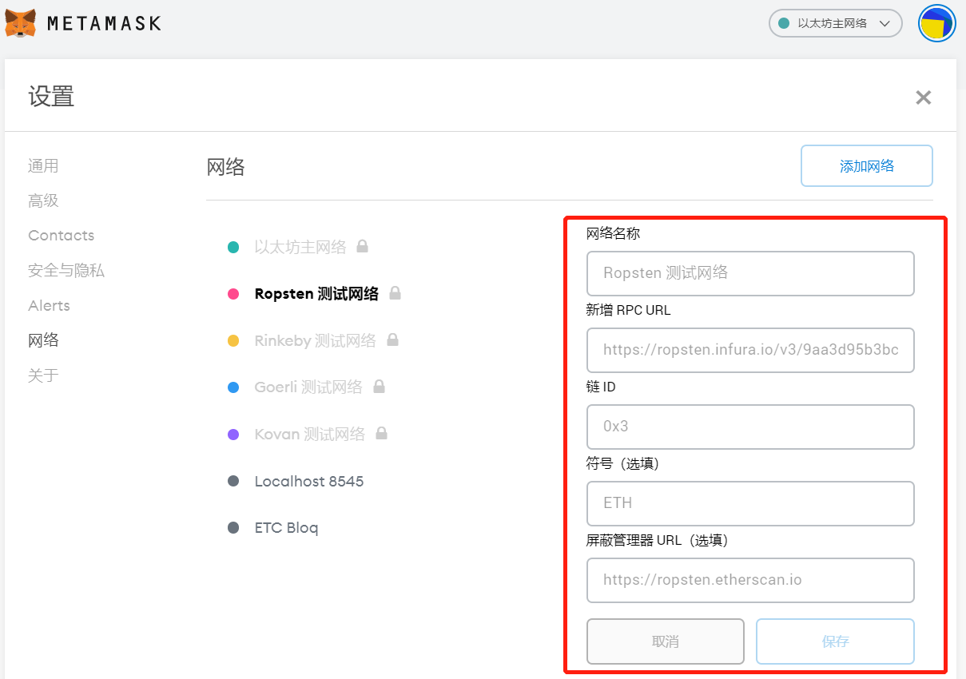966x679 pixels.
Task: Open the 高级 settings tab
Action: point(43,201)
